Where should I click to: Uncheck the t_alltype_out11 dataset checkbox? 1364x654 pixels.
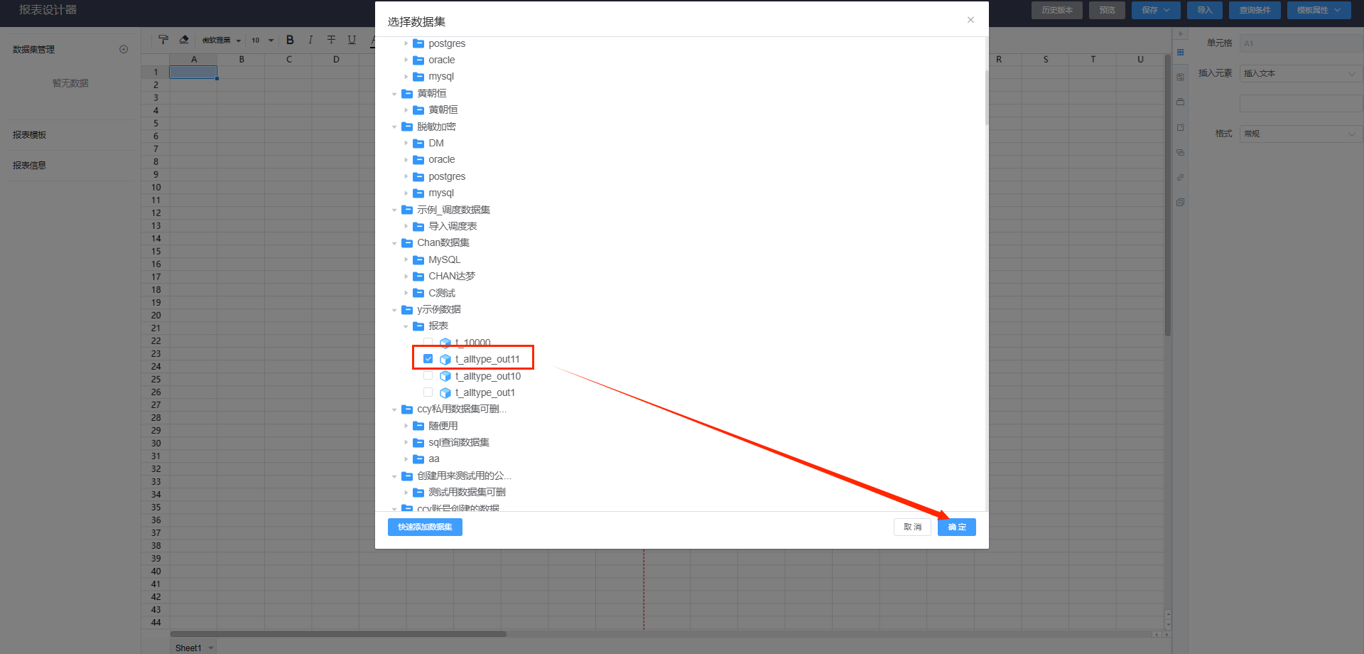428,359
